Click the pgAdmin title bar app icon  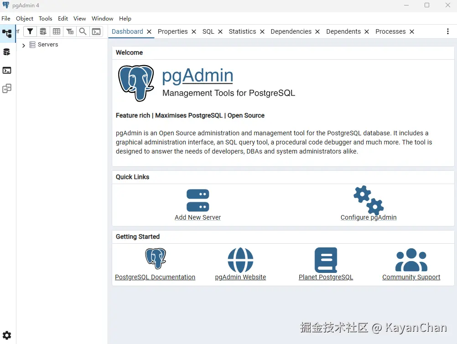6,5
